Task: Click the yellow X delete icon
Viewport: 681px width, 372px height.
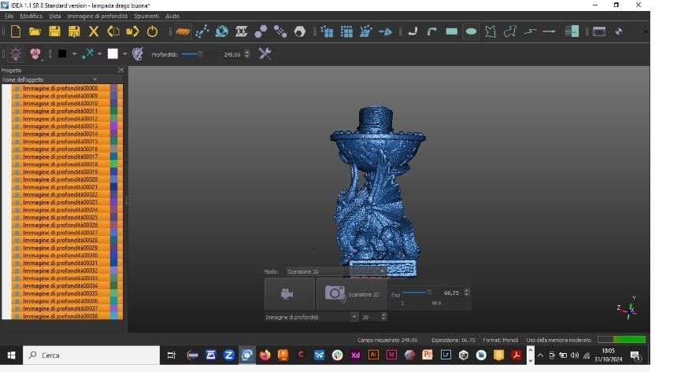Action: pos(94,31)
